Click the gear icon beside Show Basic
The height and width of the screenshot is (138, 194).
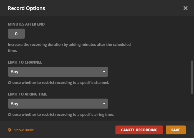pos(10,130)
